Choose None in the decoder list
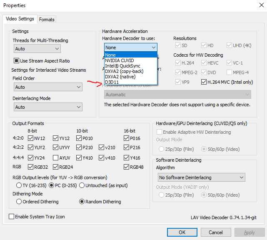267x240 pixels. coord(131,55)
